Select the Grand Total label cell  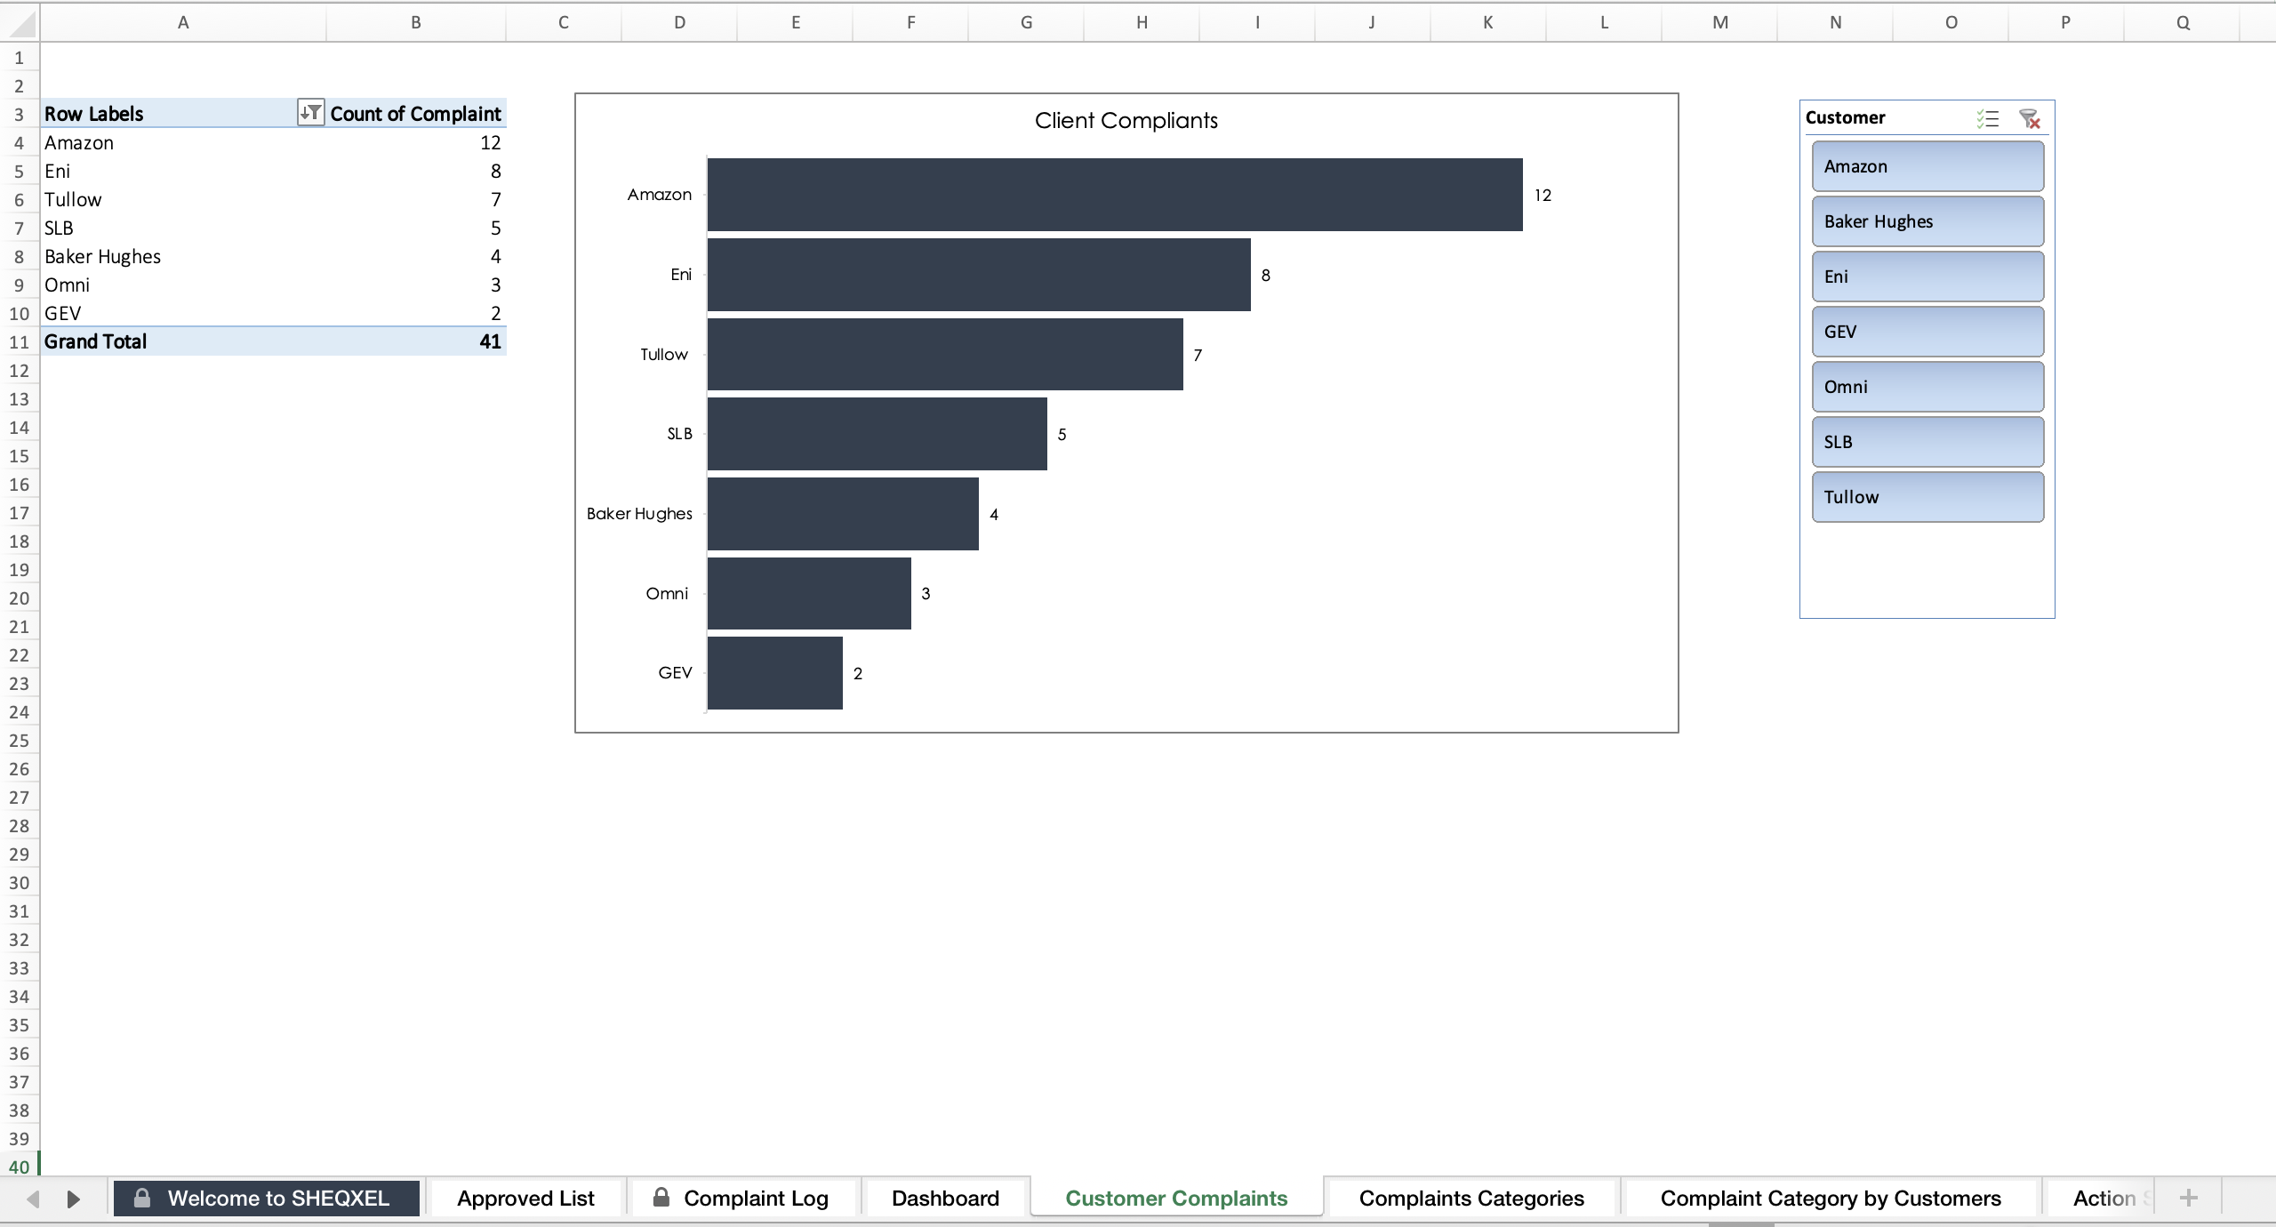click(x=183, y=341)
